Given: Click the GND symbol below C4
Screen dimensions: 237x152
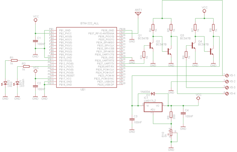Looking at the screenshot, I should (x=183, y=128).
